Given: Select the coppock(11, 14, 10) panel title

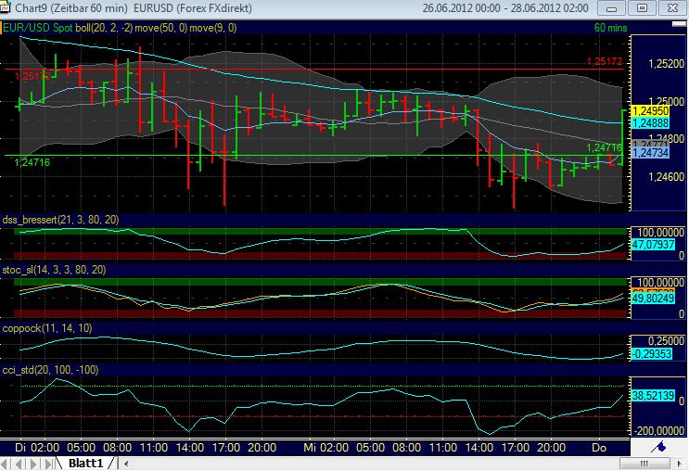Looking at the screenshot, I should 47,328.
